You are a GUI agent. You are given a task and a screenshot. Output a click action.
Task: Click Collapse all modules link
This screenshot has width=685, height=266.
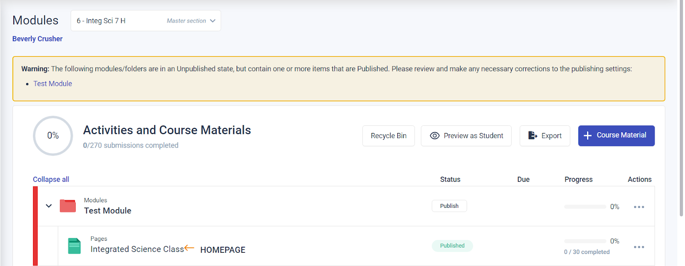click(x=51, y=180)
